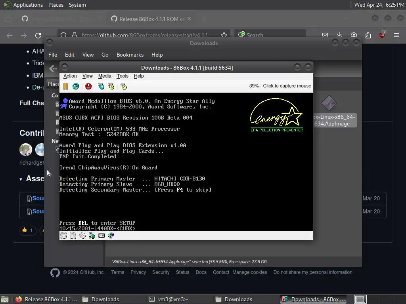Viewport: 406px width, 304px height.
Task: Open GitHub footer Security link
Action: [161, 272]
